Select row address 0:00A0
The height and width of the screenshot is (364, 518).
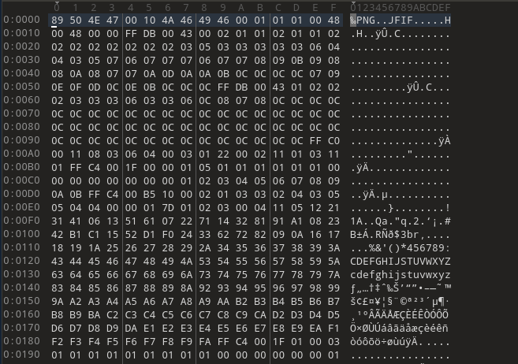pos(21,154)
